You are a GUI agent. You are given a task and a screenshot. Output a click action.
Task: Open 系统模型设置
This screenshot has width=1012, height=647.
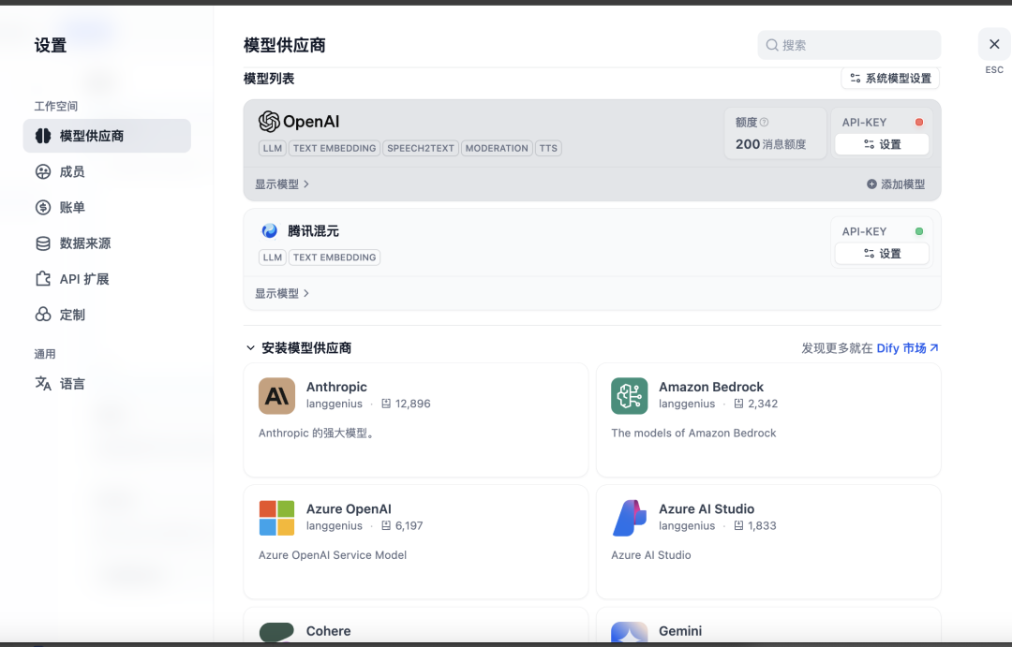point(891,78)
